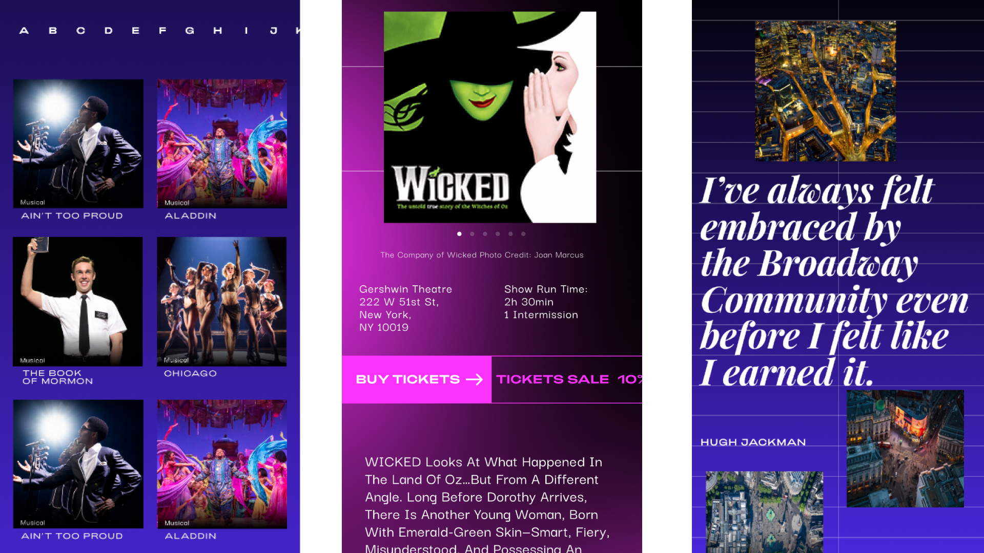Open the Chicago musical thumbnail

point(222,302)
